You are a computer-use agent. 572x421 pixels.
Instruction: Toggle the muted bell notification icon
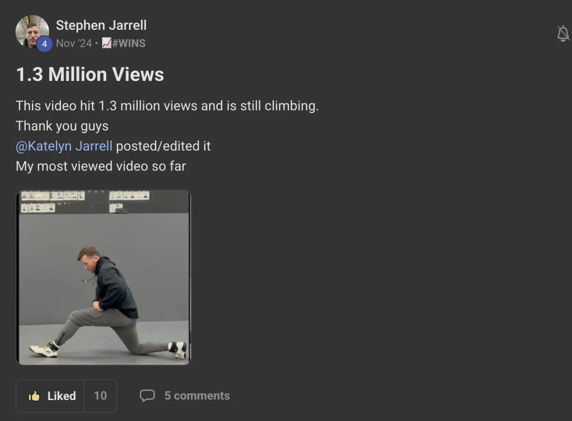point(563,33)
